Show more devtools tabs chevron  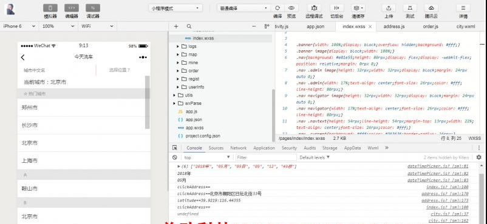387,148
